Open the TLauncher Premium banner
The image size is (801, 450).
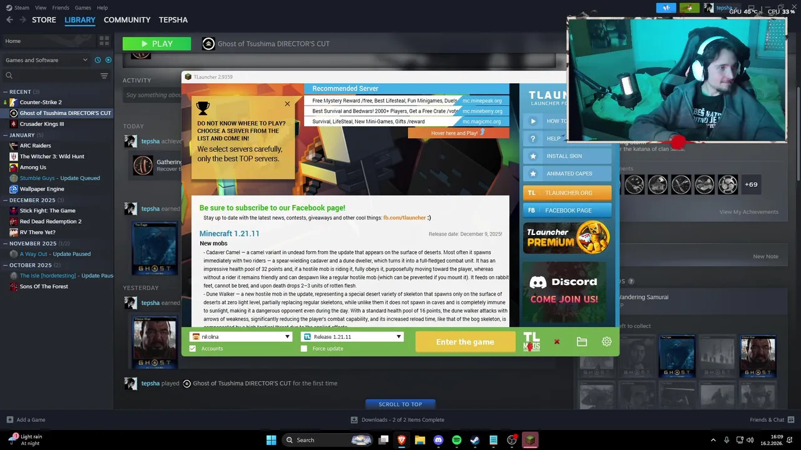[566, 237]
